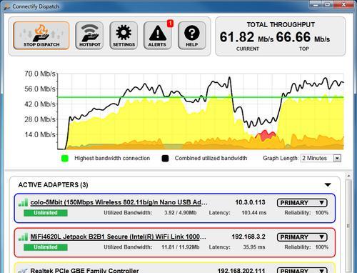Click the IP address 10.3.0.113
Viewport: 357px width, 273px height.
point(250,202)
